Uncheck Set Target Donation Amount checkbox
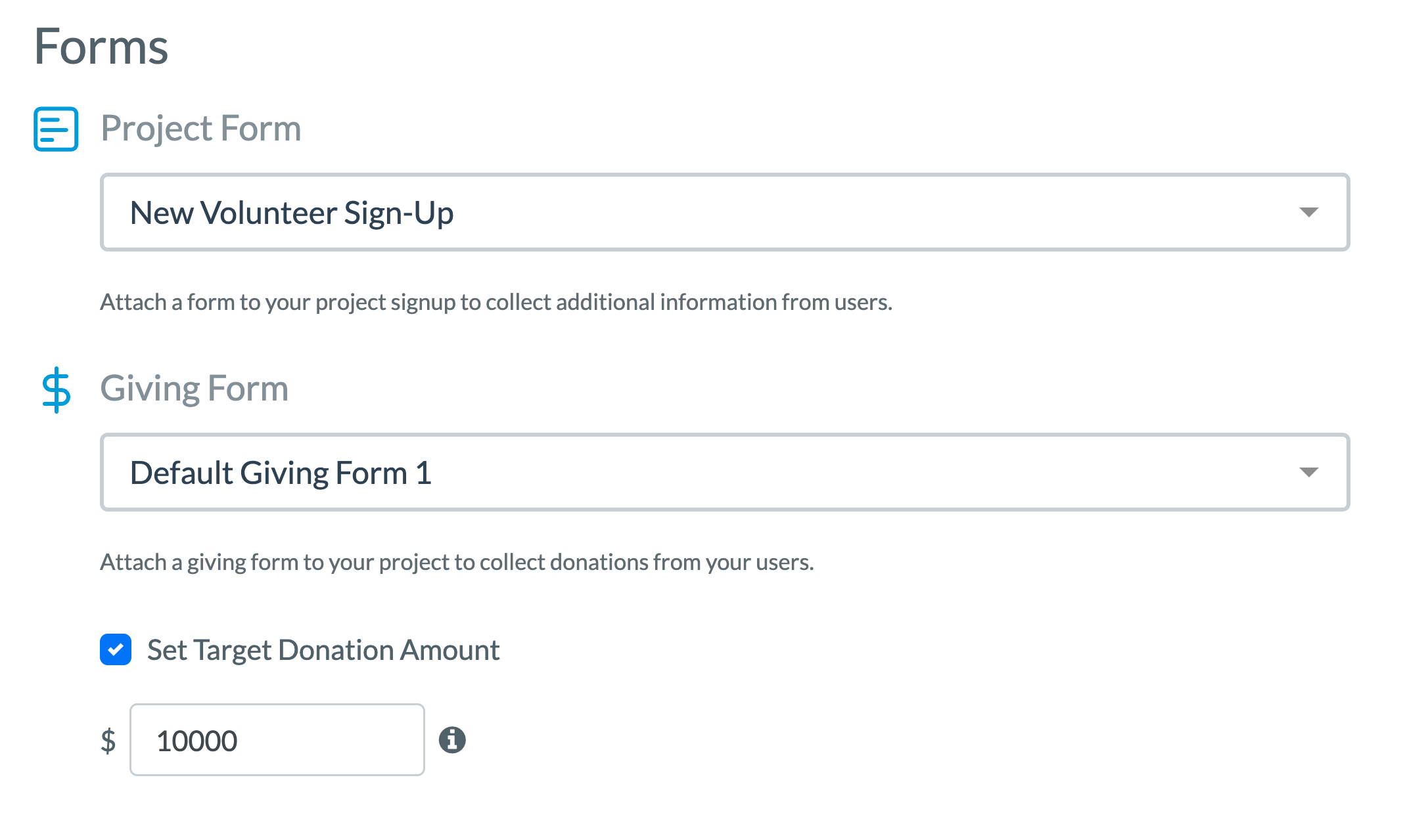1405x830 pixels. coord(116,649)
